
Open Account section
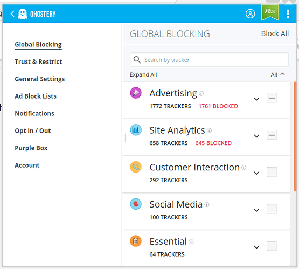point(27,165)
